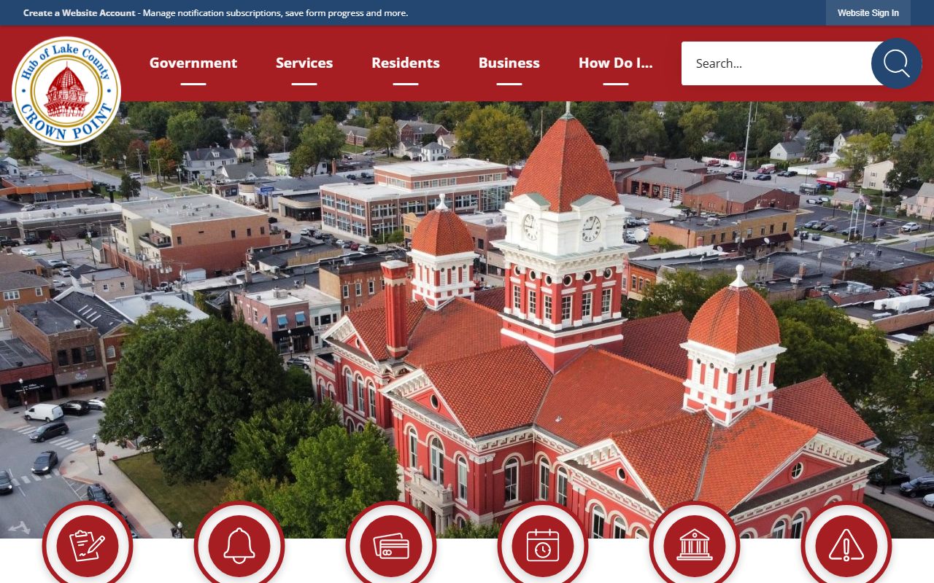
Task: Click the magnifying glass search button
Action: (896, 63)
